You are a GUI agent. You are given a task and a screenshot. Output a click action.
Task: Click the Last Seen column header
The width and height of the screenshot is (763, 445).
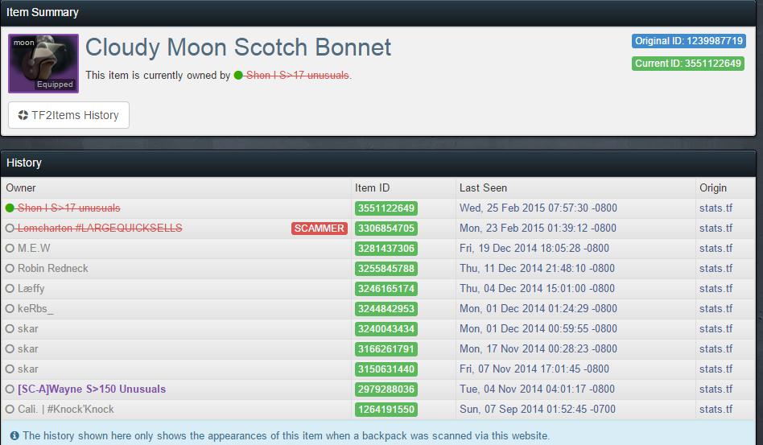pyautogui.click(x=483, y=188)
